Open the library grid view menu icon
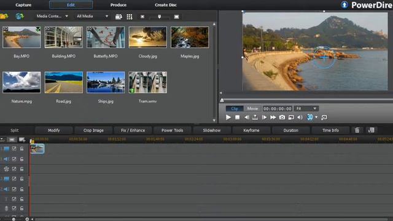 pyautogui.click(x=130, y=17)
